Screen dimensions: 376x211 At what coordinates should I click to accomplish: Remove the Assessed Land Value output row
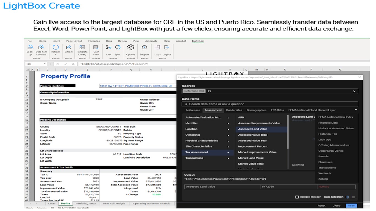click(x=324, y=187)
